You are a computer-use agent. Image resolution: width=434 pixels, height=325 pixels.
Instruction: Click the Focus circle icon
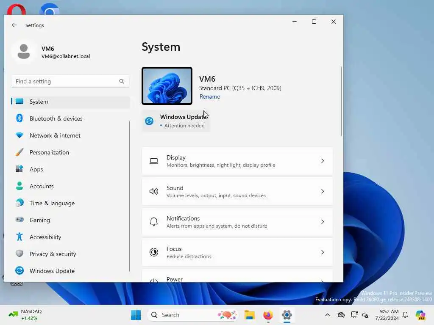(x=154, y=252)
